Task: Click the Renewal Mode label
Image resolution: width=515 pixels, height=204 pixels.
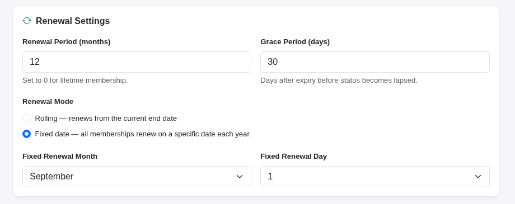Action: click(48, 102)
